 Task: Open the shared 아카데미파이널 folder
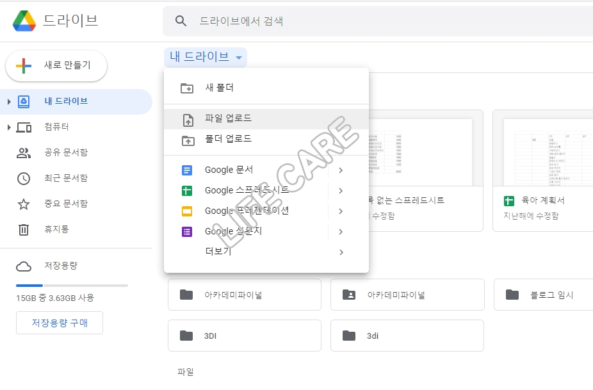pyautogui.click(x=407, y=295)
